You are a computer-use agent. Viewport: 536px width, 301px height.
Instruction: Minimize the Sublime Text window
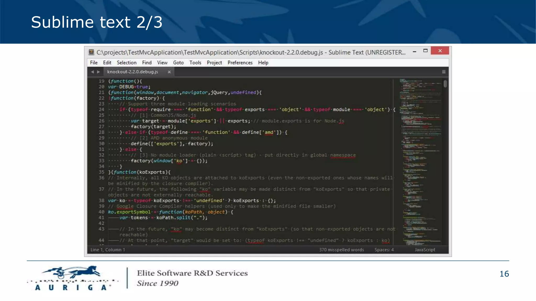point(414,51)
